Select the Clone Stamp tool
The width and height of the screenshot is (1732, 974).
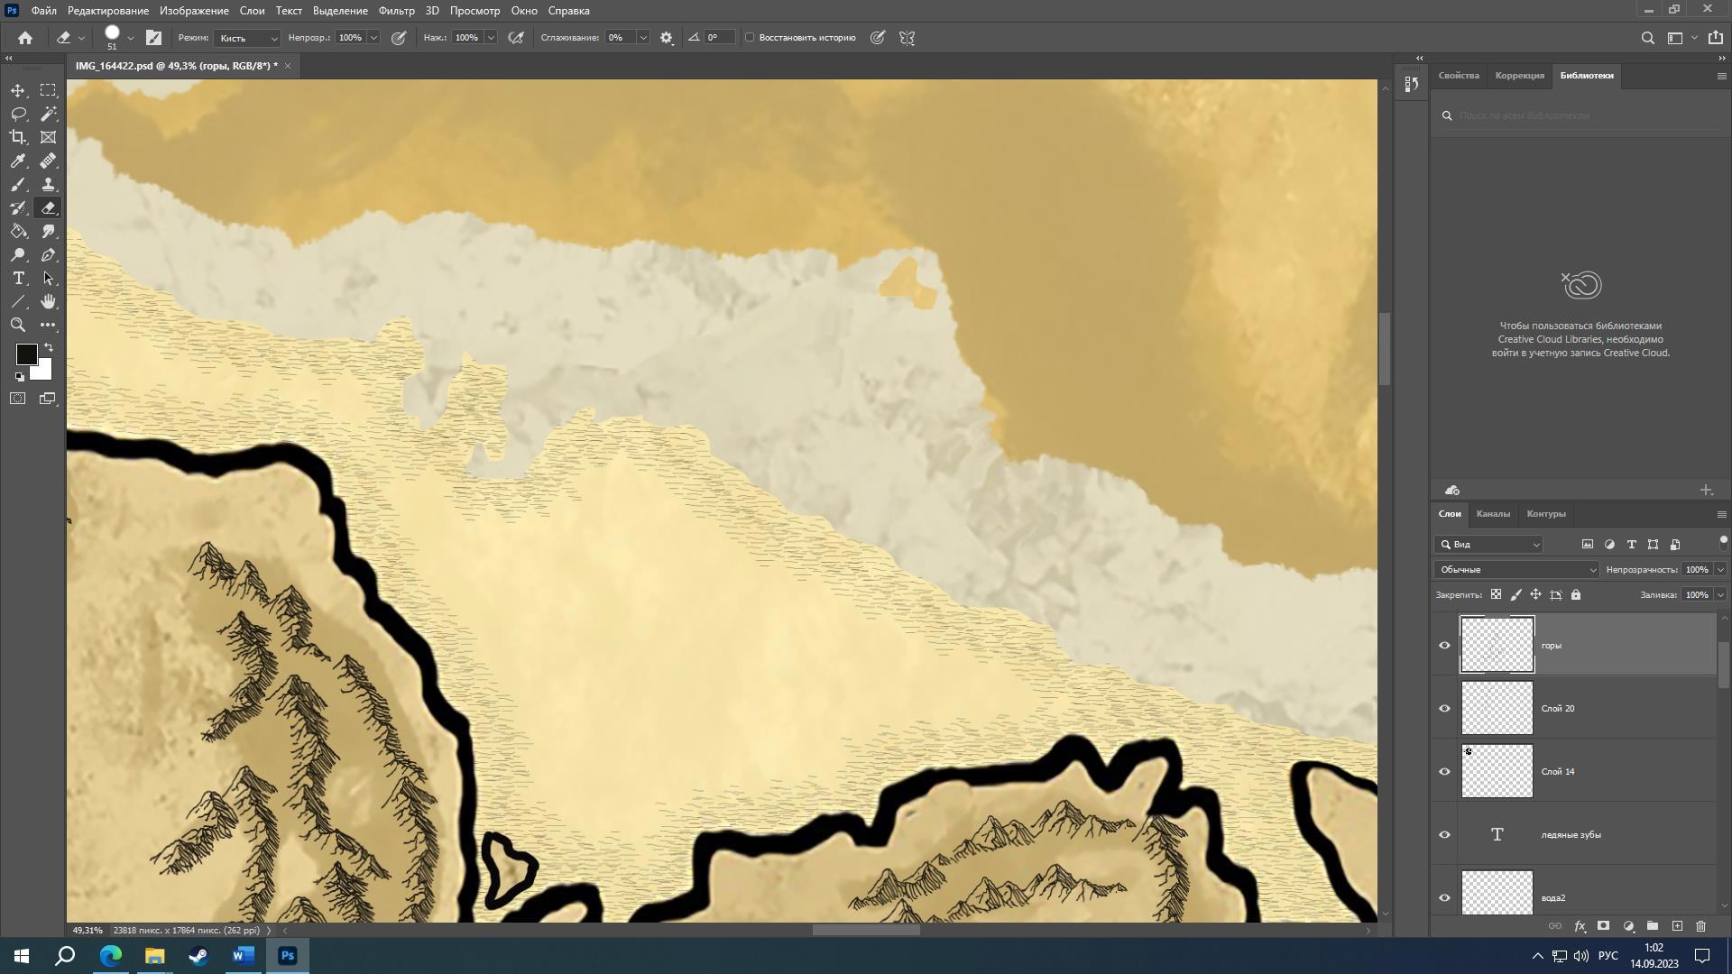(49, 184)
